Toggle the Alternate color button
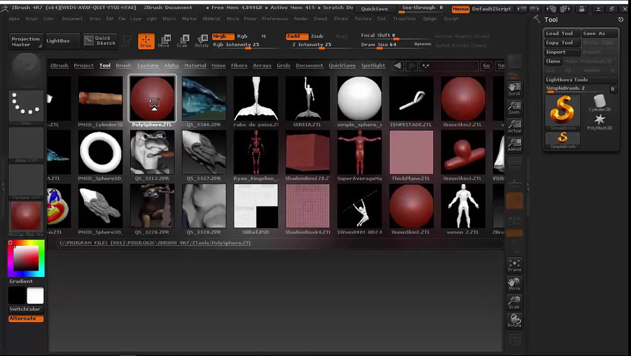 (x=26, y=318)
